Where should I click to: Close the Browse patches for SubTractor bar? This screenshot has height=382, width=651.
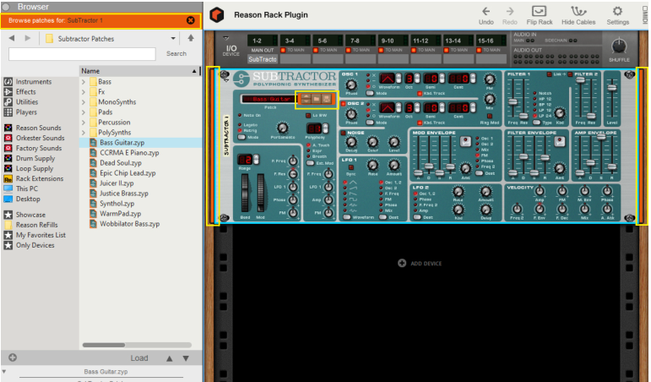(191, 20)
